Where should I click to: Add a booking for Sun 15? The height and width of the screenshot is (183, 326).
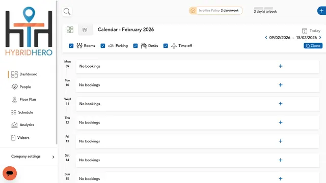point(281,178)
